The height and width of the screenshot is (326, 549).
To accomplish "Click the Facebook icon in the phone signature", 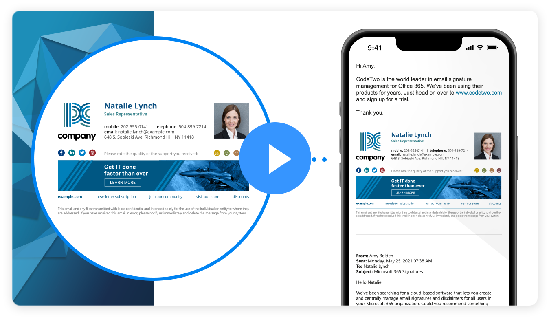I will point(358,170).
